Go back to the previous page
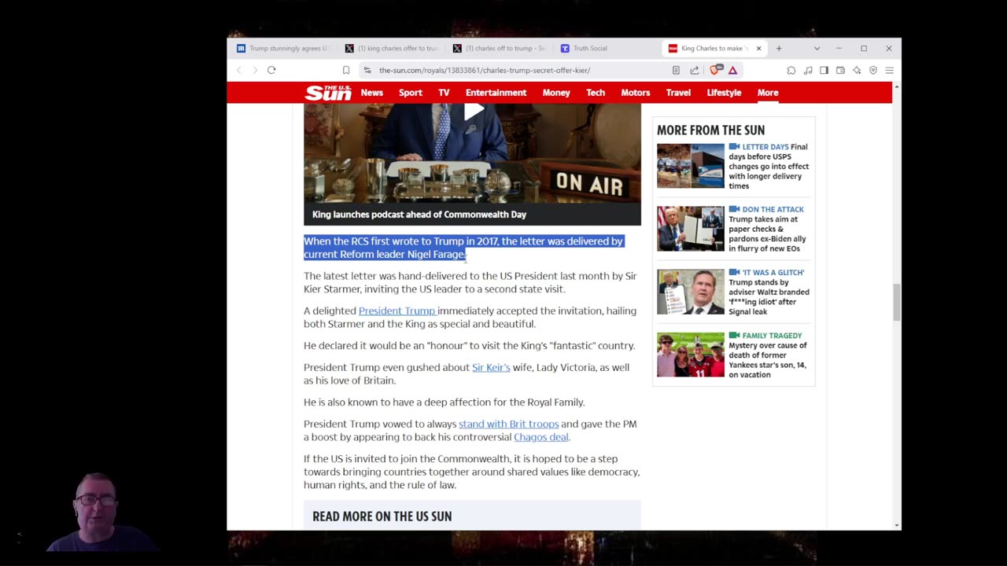The width and height of the screenshot is (1007, 566). [239, 70]
